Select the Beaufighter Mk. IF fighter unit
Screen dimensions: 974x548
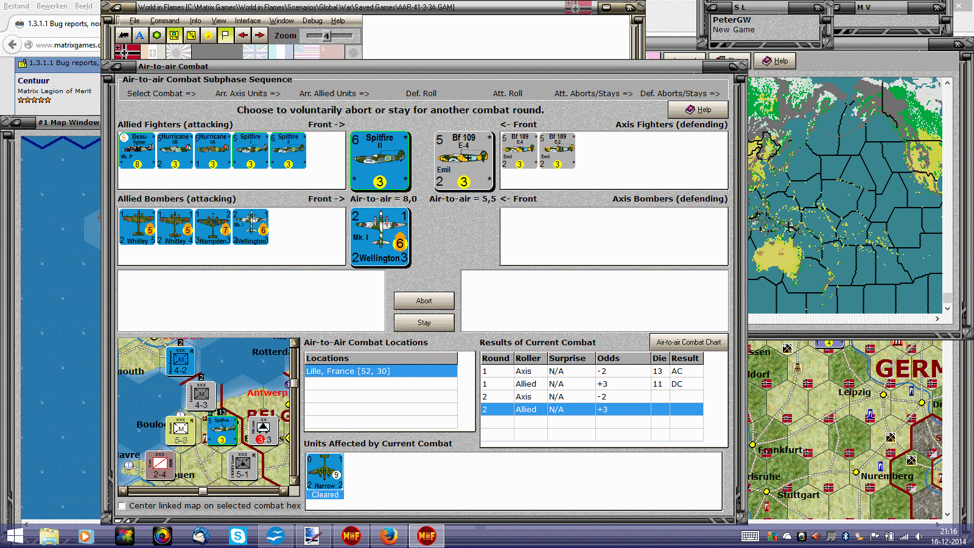click(x=137, y=150)
